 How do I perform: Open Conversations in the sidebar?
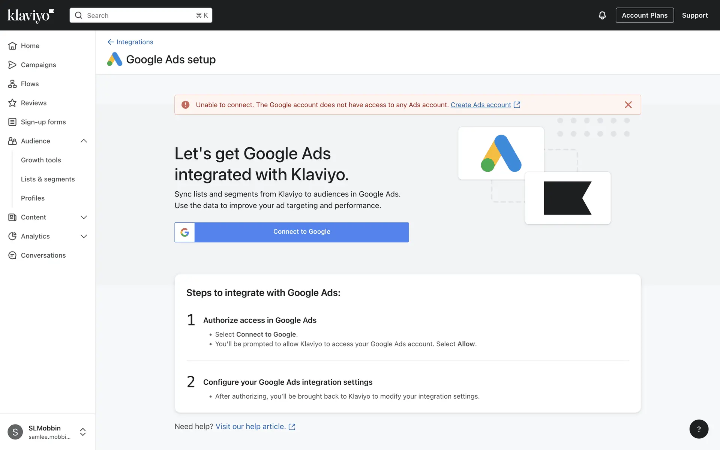43,255
